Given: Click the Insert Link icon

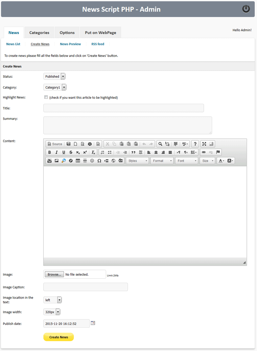Looking at the screenshot, I should (x=204, y=152).
